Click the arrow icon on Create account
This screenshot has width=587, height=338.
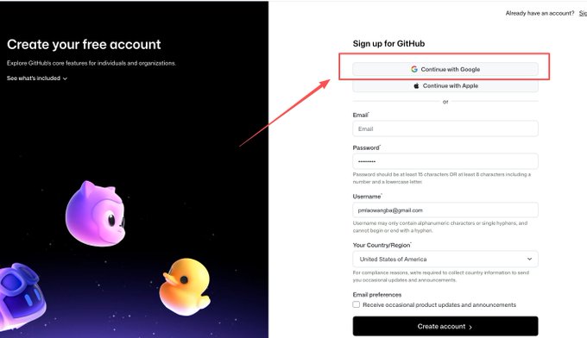pos(470,327)
